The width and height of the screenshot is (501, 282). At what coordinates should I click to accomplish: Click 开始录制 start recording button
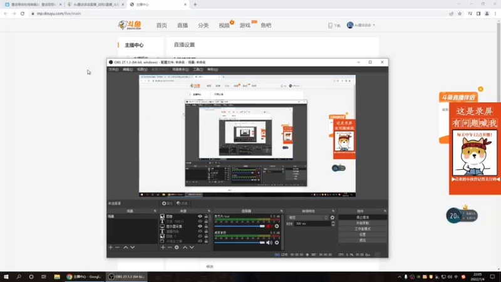click(363, 223)
